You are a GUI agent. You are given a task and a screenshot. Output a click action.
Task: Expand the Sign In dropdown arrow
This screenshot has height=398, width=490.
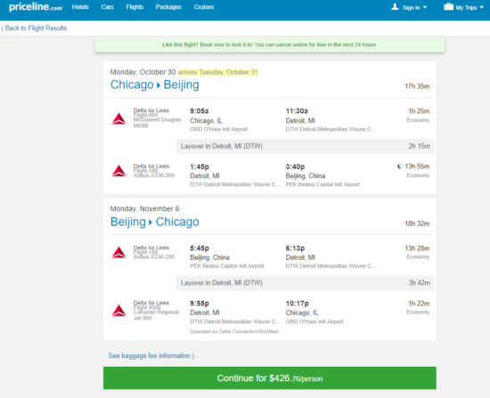pos(425,7)
